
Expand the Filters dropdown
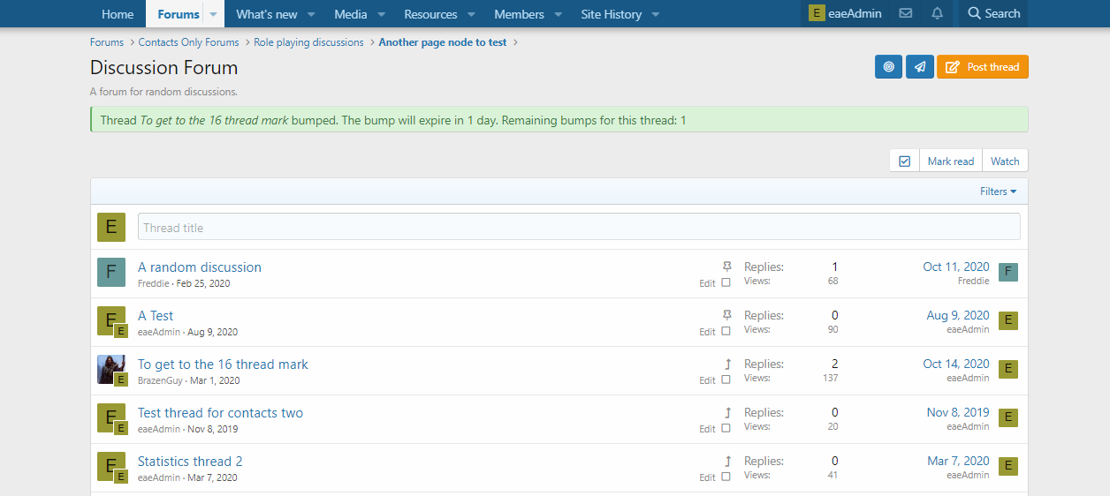[x=998, y=192]
